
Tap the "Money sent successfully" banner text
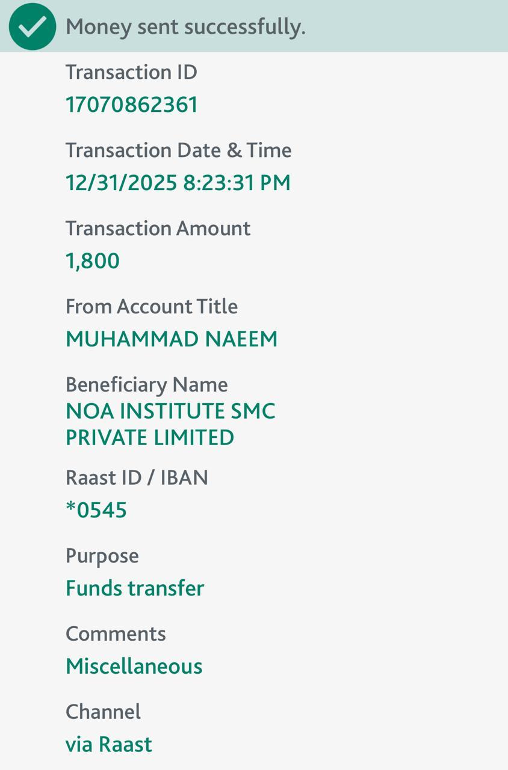[x=185, y=26]
